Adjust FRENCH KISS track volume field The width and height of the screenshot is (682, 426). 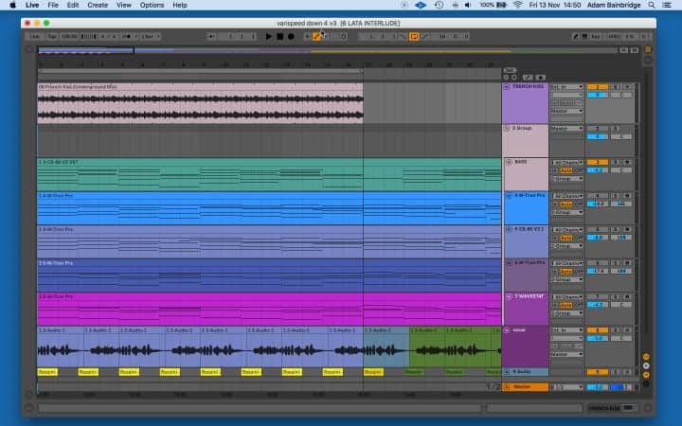[x=597, y=95]
